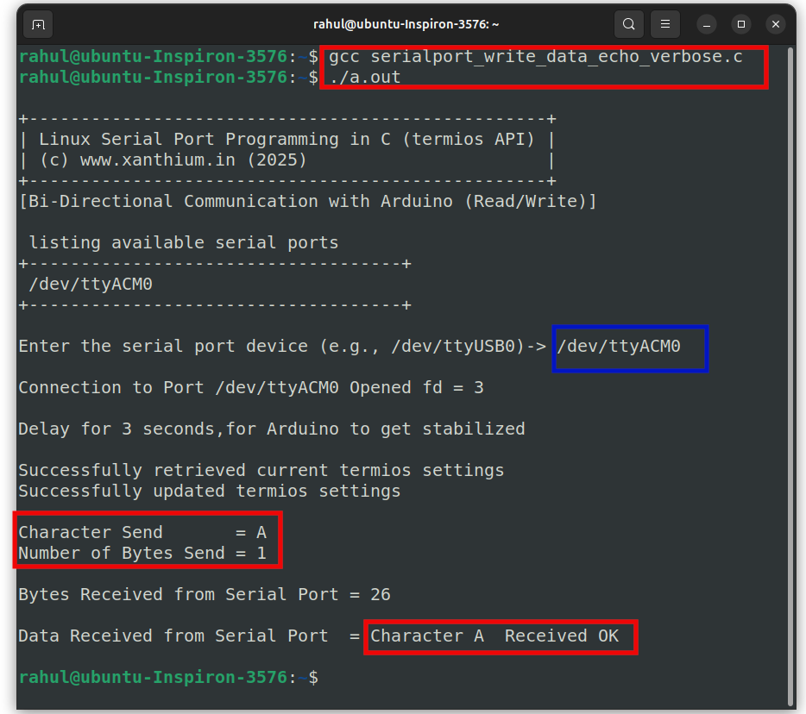
Task: Open the hamburger menu
Action: 664,24
